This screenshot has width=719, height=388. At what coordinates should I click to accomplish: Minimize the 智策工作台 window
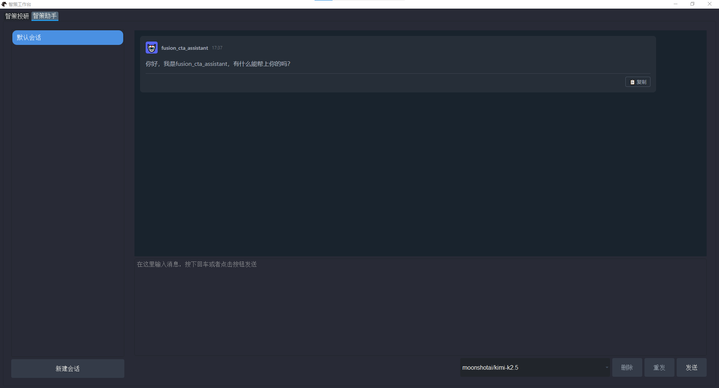[676, 4]
